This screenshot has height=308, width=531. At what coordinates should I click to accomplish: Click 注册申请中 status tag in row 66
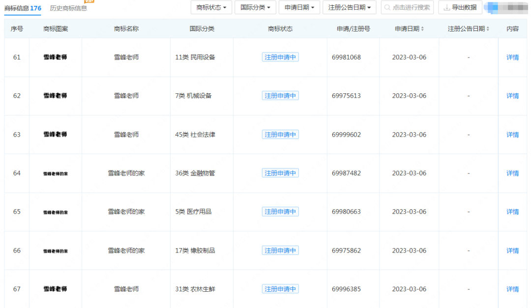tap(280, 251)
